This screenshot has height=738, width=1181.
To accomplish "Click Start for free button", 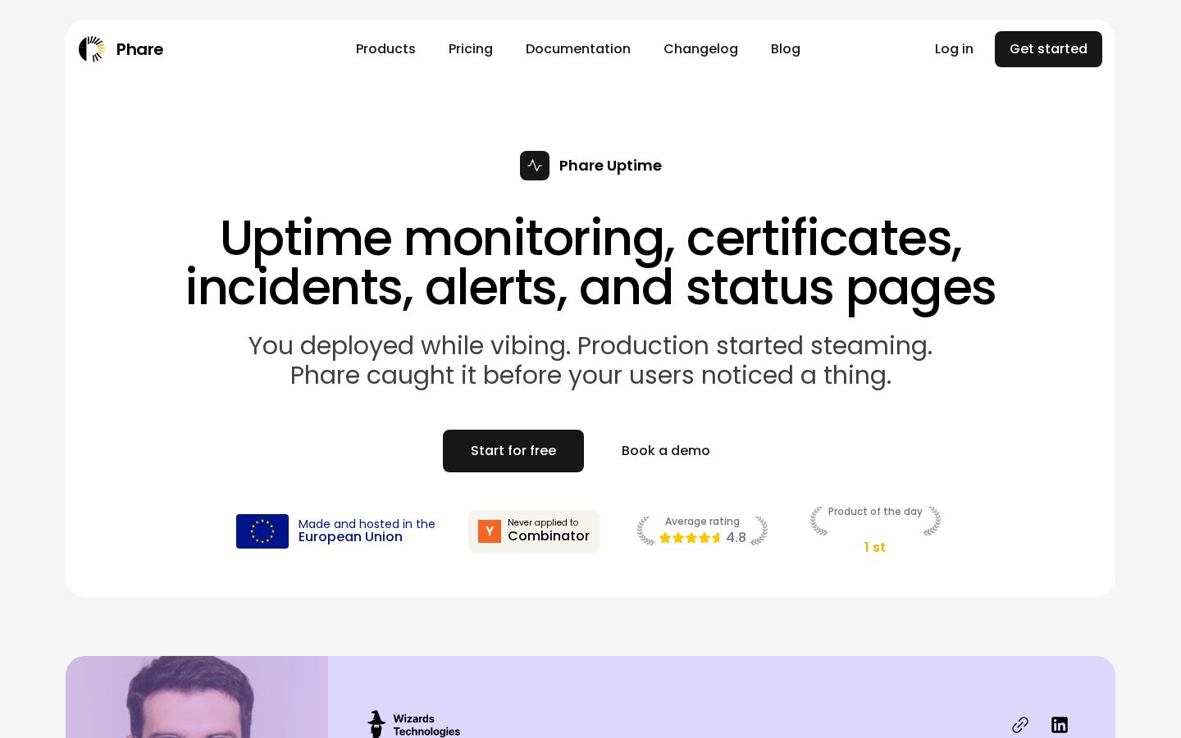I will (513, 451).
